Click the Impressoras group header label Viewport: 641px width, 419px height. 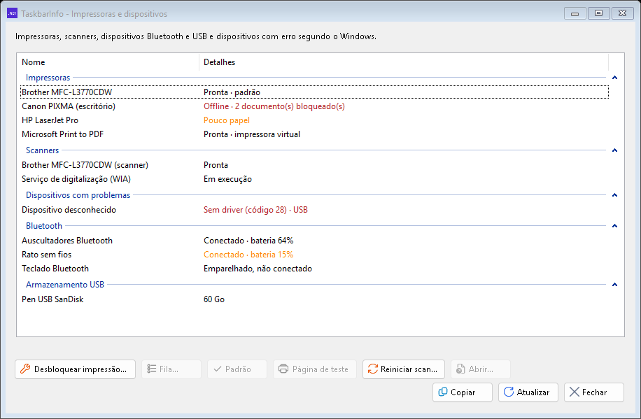48,78
